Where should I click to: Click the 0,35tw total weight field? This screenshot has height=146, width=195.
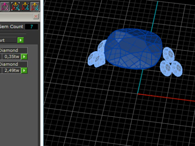pos(12,56)
